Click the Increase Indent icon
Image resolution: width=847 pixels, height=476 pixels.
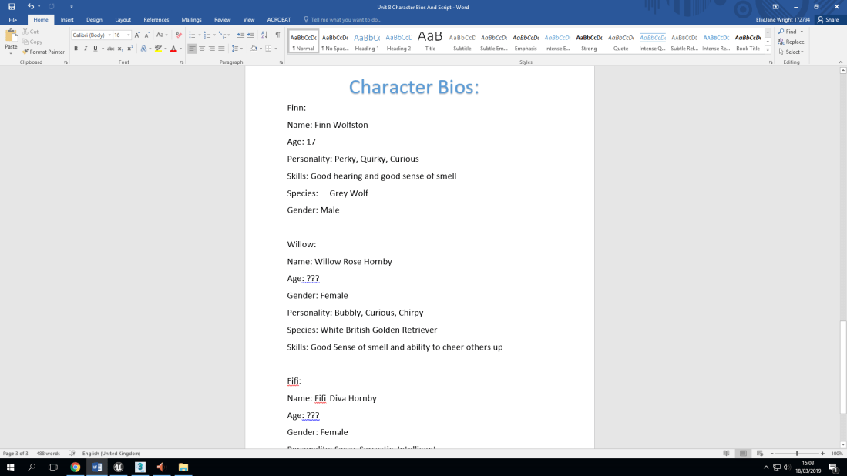pos(250,35)
